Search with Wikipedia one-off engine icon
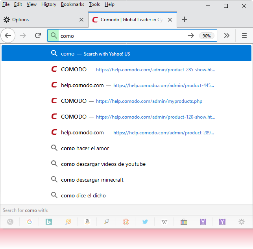 [164, 222]
